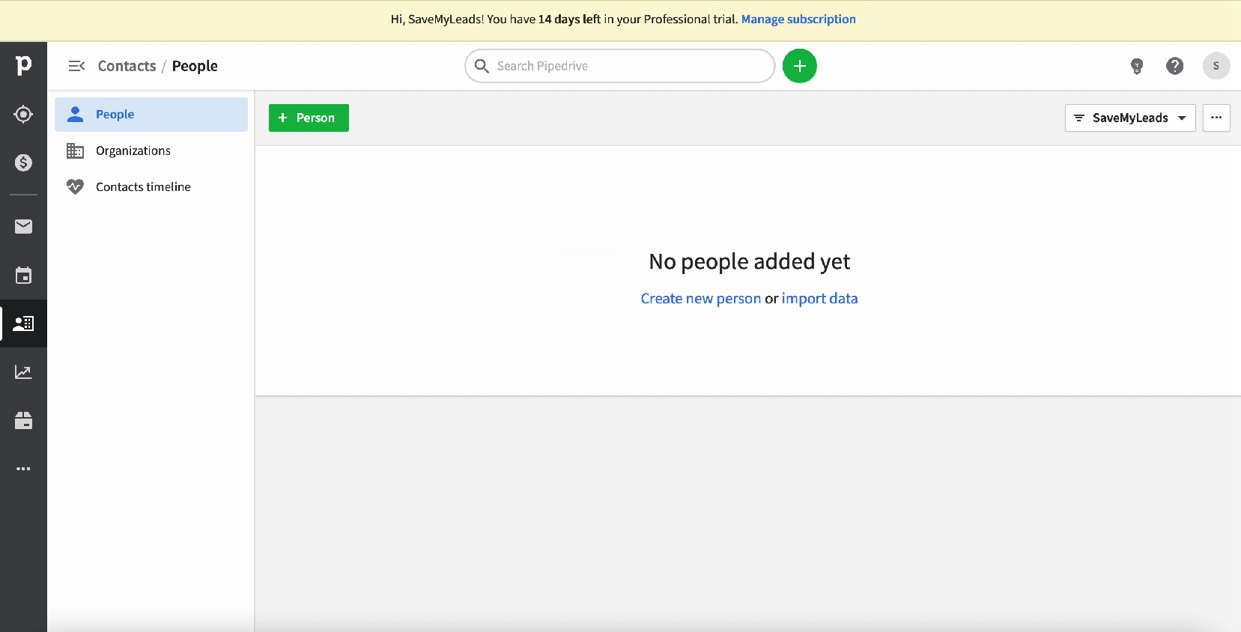Click the Contacts breadcrumb
Image resolution: width=1241 pixels, height=632 pixels.
coord(127,66)
